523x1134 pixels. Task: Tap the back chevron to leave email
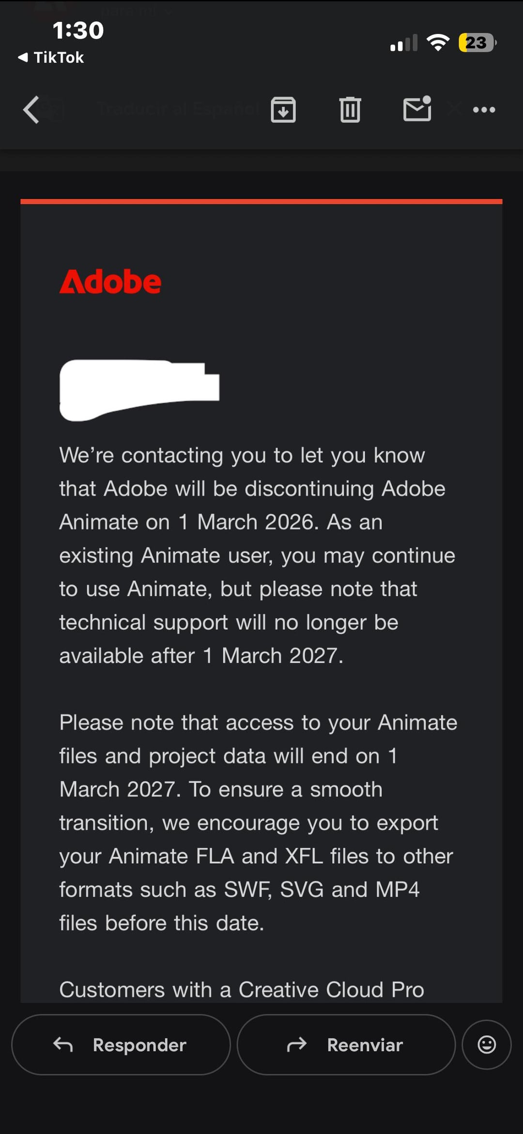[31, 109]
